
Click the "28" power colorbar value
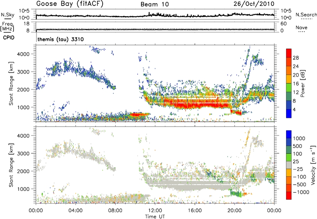296,58
